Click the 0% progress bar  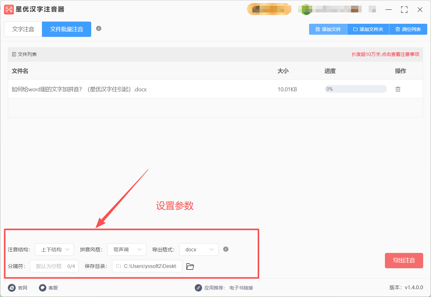pyautogui.click(x=355, y=89)
